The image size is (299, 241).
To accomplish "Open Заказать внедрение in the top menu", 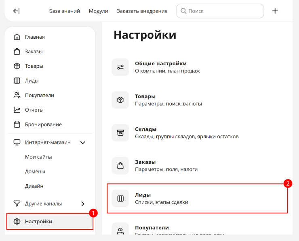I will [x=142, y=11].
